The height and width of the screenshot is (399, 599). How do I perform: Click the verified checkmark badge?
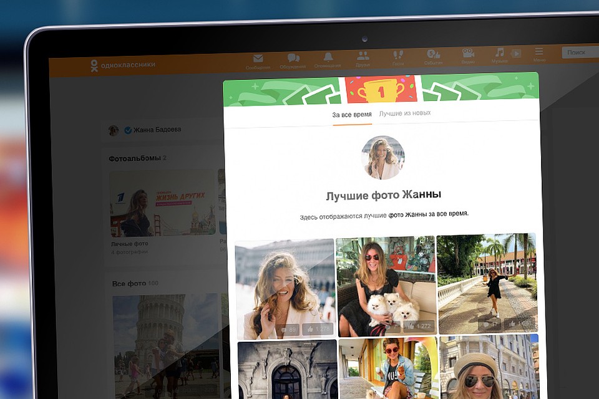tap(128, 130)
